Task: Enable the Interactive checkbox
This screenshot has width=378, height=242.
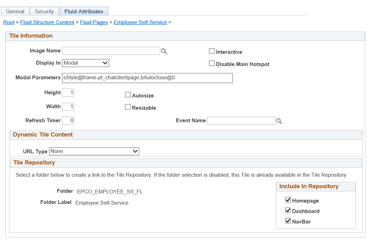Action: pyautogui.click(x=212, y=51)
